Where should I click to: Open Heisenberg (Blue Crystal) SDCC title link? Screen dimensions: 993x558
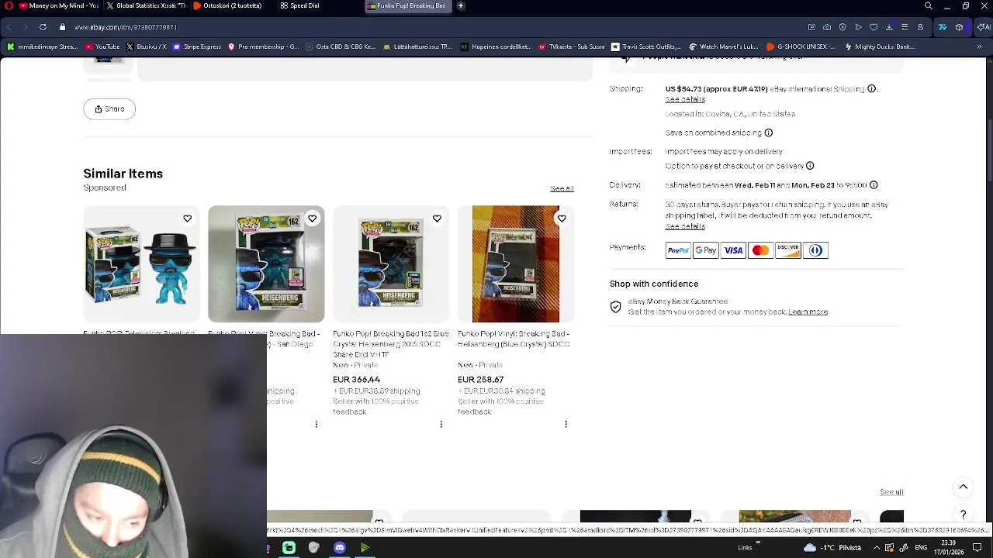point(514,339)
